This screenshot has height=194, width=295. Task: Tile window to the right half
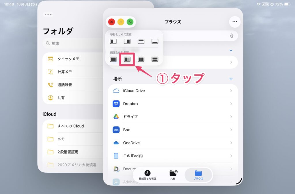click(x=127, y=41)
